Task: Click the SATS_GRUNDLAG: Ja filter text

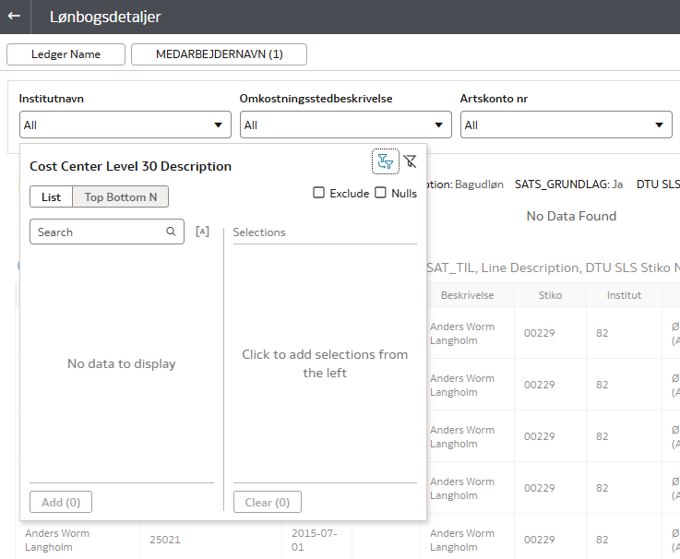Action: [568, 184]
